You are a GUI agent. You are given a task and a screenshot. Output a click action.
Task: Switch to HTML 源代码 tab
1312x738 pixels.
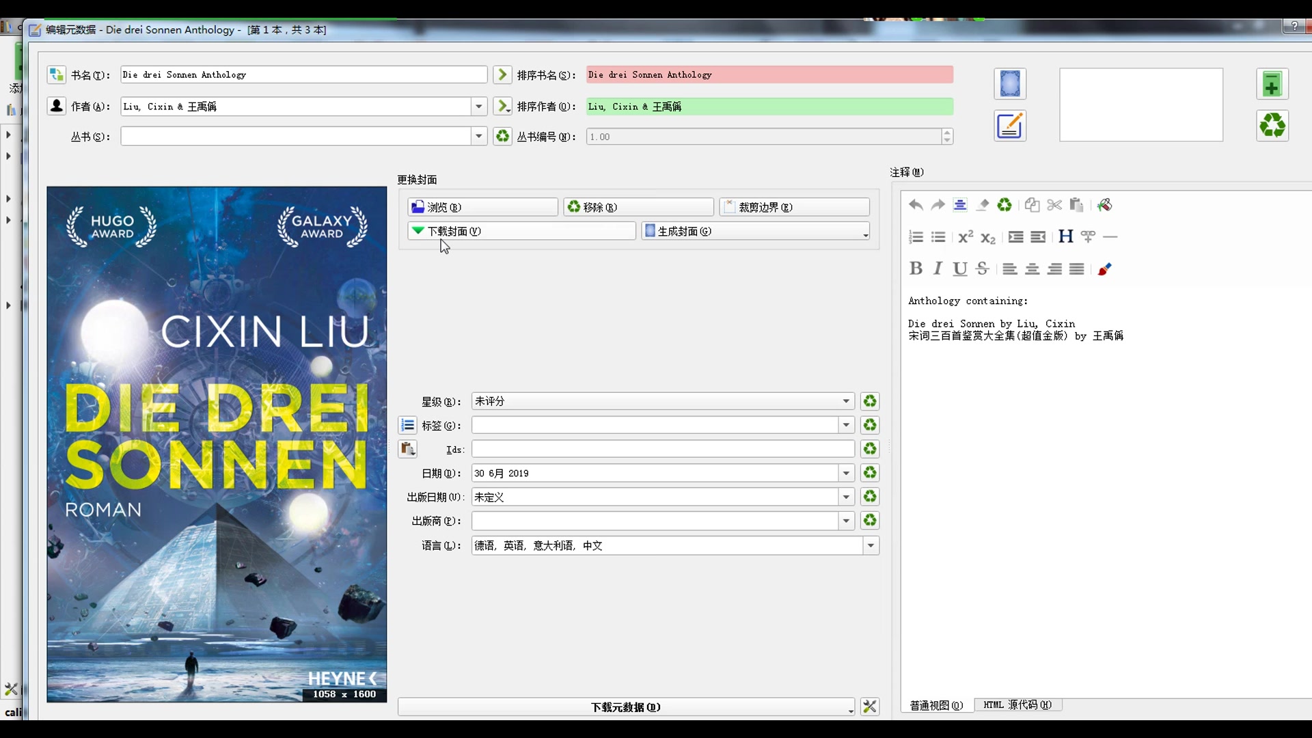(1017, 705)
